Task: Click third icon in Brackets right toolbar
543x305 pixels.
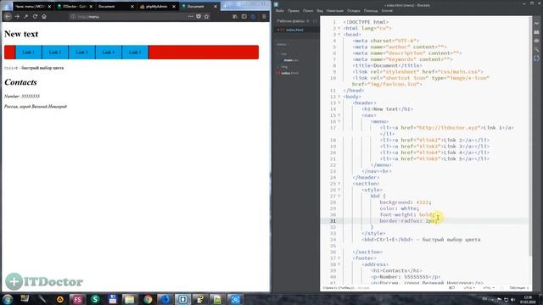Action: click(536, 41)
